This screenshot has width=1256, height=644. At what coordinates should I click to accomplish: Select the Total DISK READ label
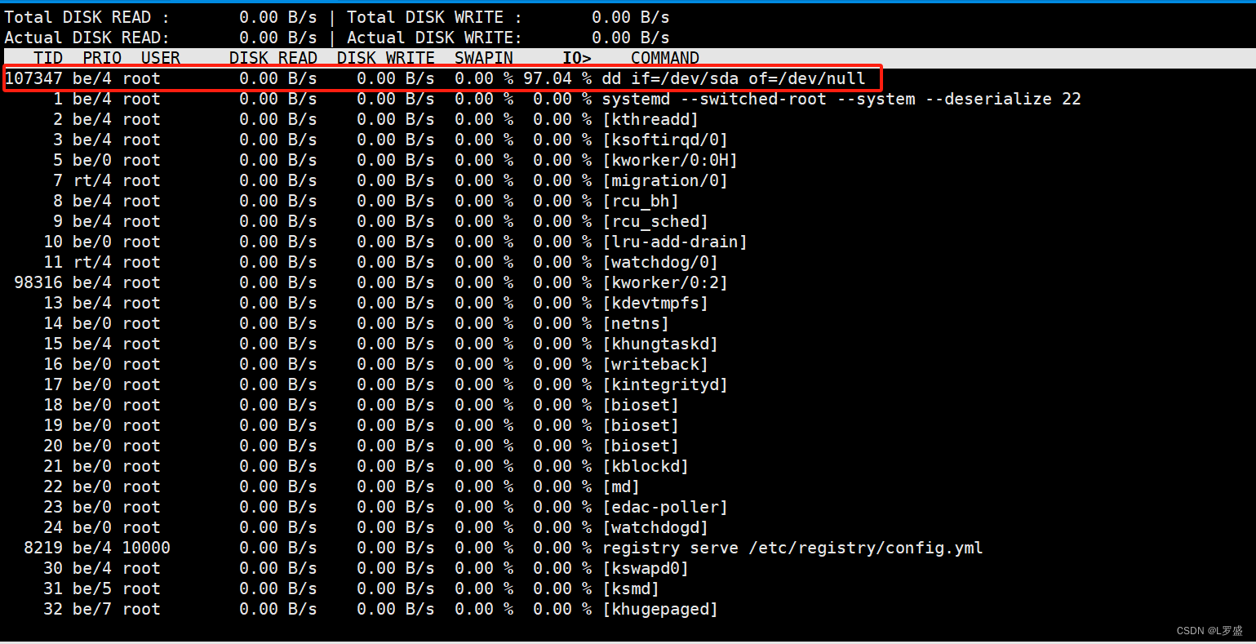tap(87, 17)
